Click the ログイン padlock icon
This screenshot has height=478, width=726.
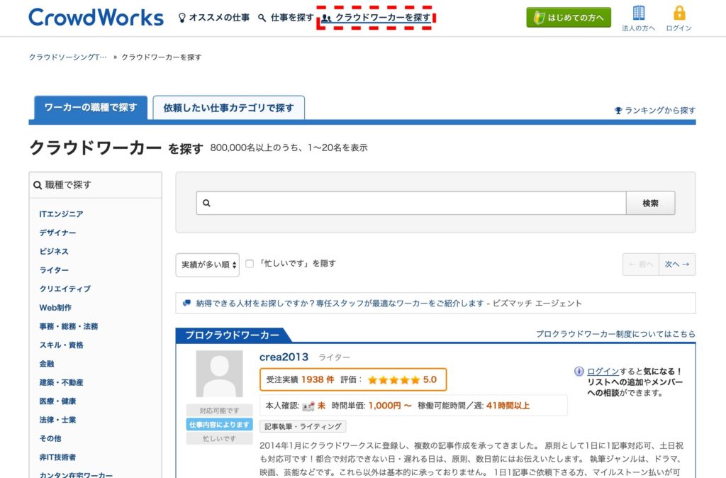coord(678,13)
